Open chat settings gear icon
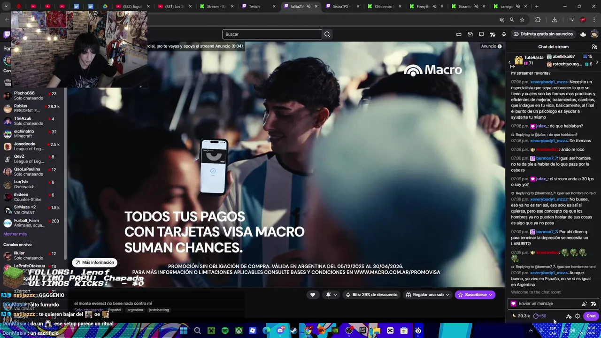The width and height of the screenshot is (601, 338). 578,316
